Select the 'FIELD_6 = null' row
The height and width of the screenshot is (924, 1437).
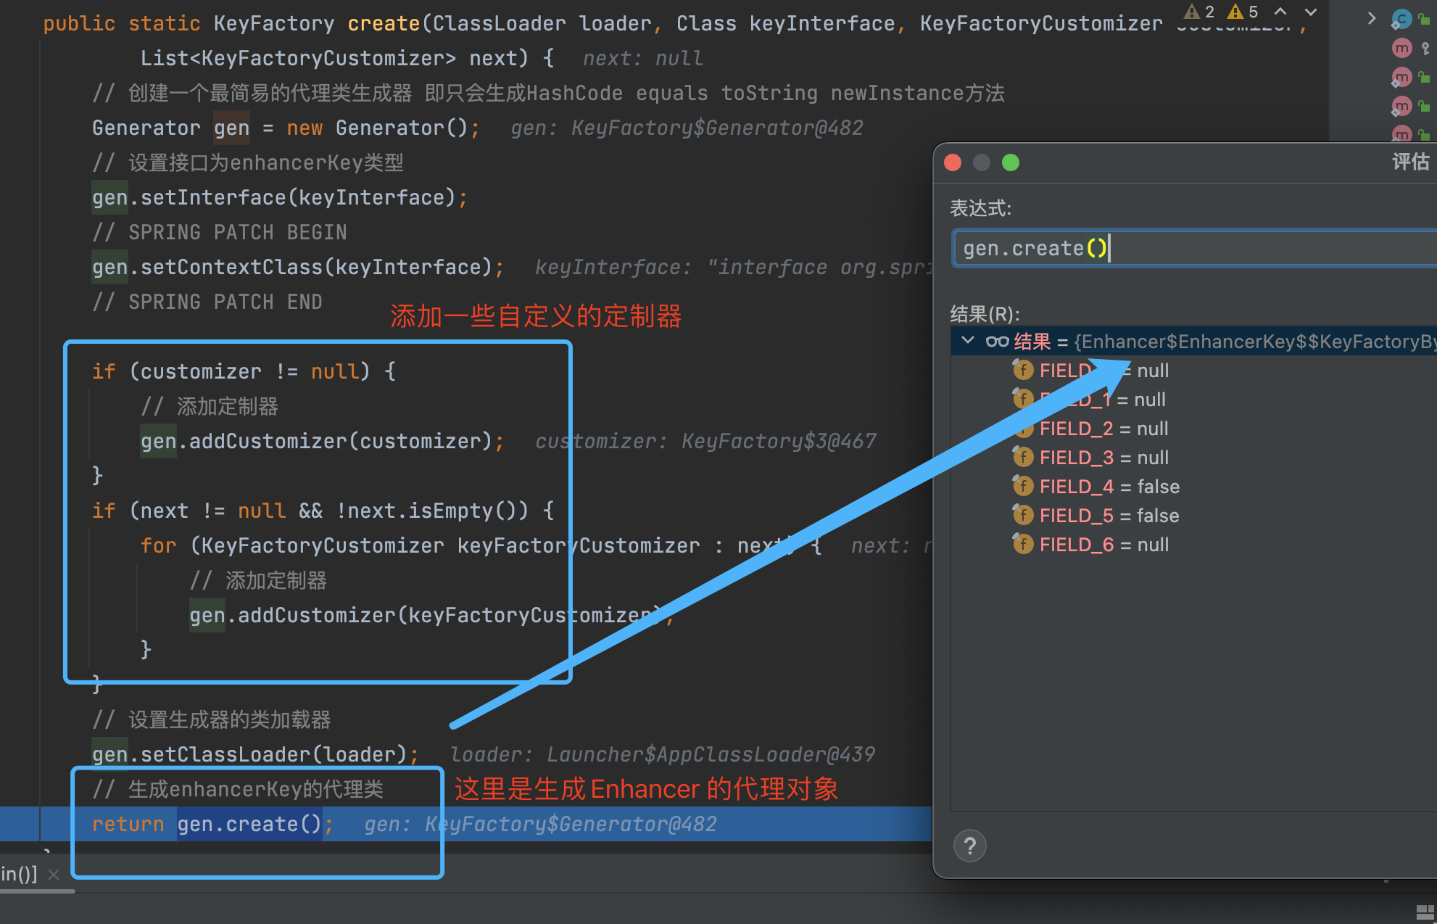coord(1194,545)
